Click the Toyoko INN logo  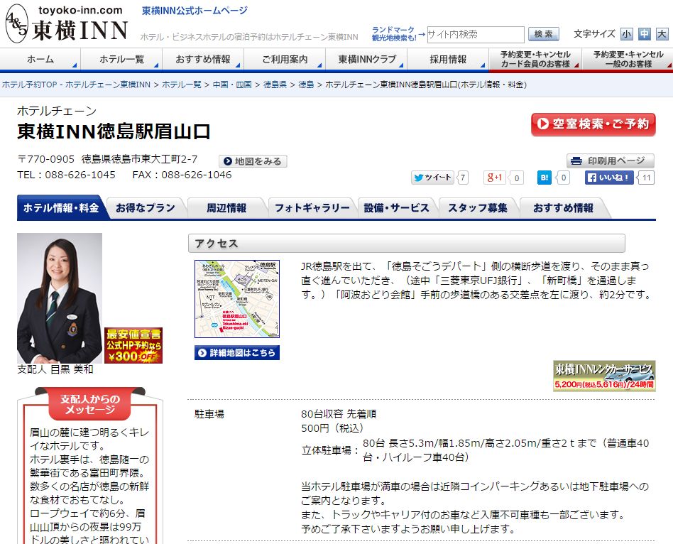67,24
